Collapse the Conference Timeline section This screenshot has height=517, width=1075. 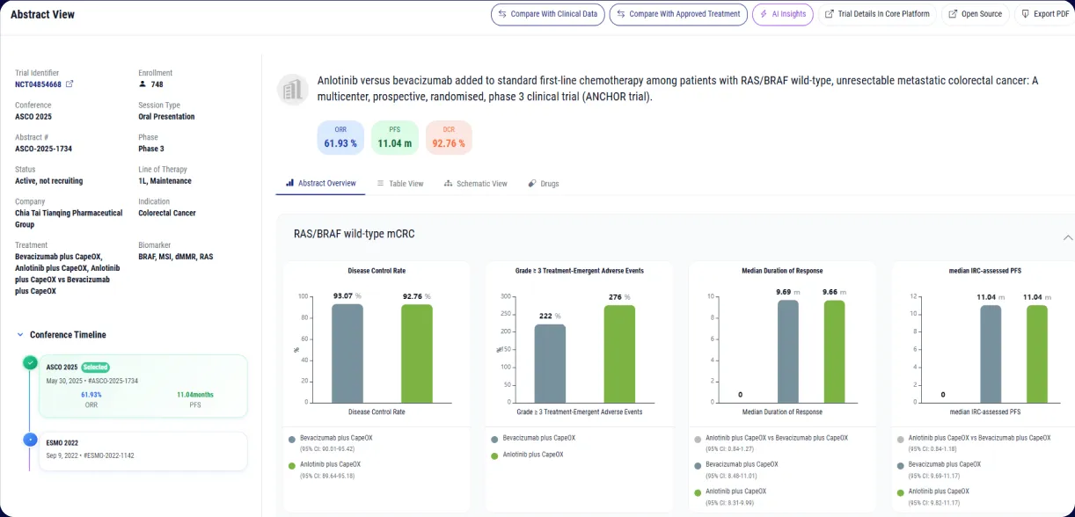[x=21, y=335]
